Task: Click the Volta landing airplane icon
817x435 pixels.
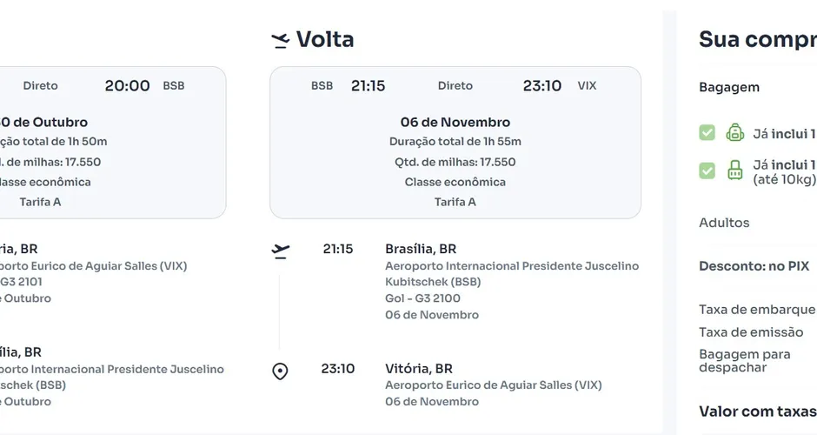Action: [x=281, y=40]
